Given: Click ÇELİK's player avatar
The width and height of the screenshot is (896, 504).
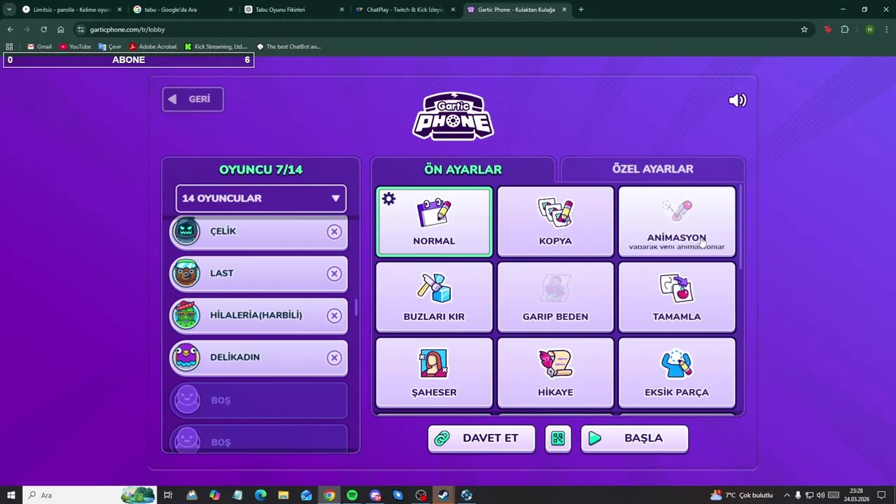Looking at the screenshot, I should (x=186, y=232).
